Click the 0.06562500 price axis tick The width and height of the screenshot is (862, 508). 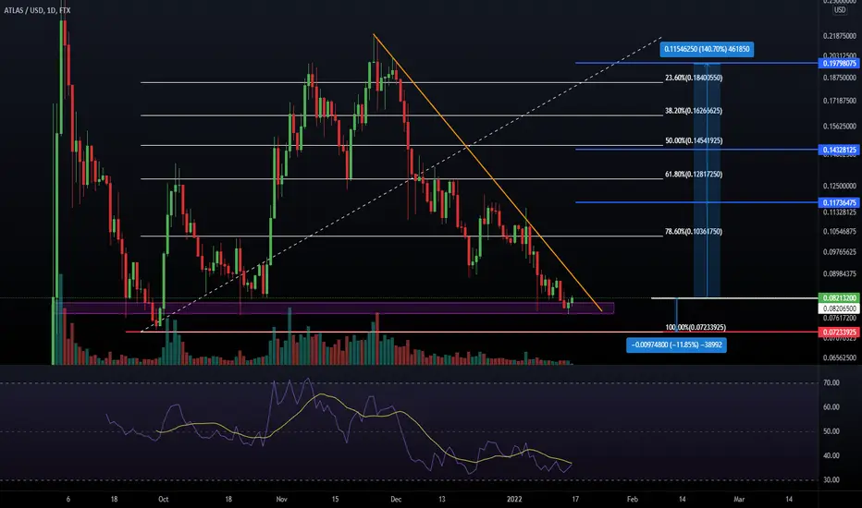(x=840, y=357)
